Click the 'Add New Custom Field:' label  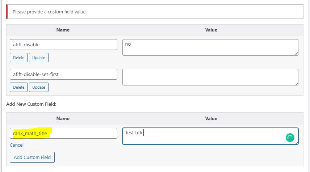tap(31, 104)
